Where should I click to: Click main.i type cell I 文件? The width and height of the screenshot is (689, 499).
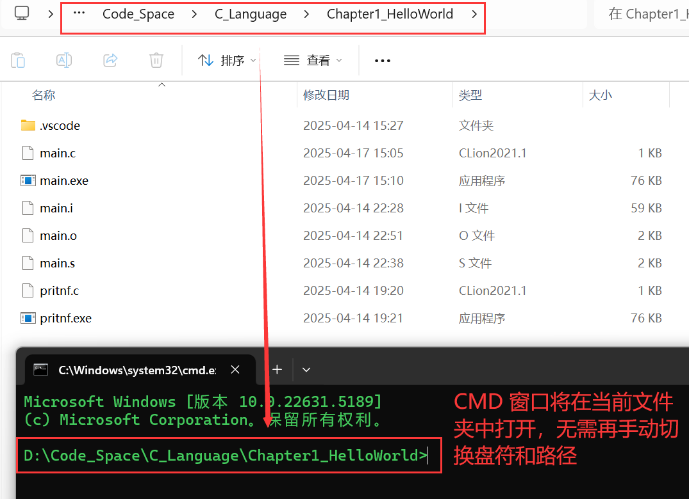pos(474,208)
